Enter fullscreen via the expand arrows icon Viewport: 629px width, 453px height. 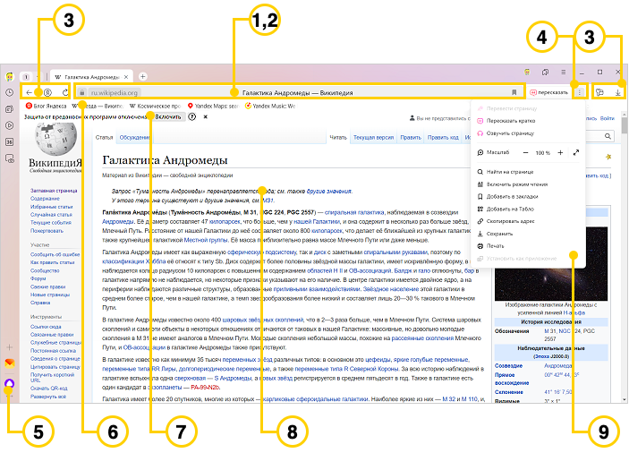[576, 153]
